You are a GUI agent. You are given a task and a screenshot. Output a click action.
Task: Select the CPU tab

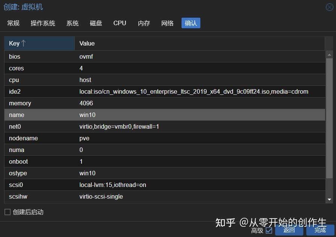click(120, 23)
